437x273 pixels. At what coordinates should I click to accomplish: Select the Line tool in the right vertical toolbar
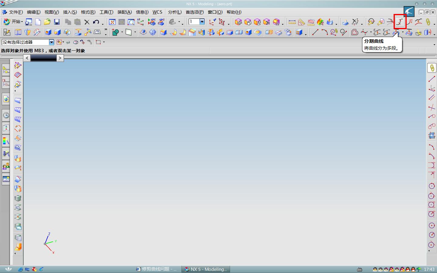[432, 79]
